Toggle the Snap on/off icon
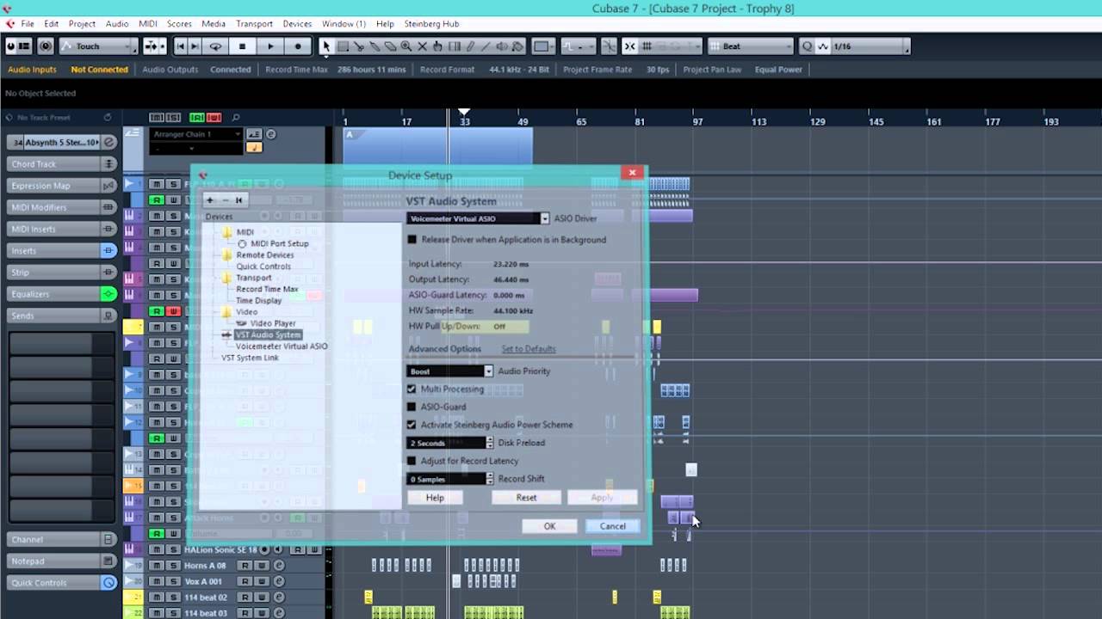 630,46
